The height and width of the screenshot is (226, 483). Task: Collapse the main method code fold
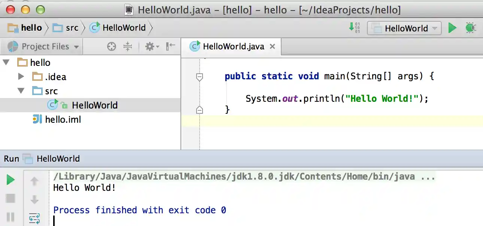pyautogui.click(x=200, y=77)
